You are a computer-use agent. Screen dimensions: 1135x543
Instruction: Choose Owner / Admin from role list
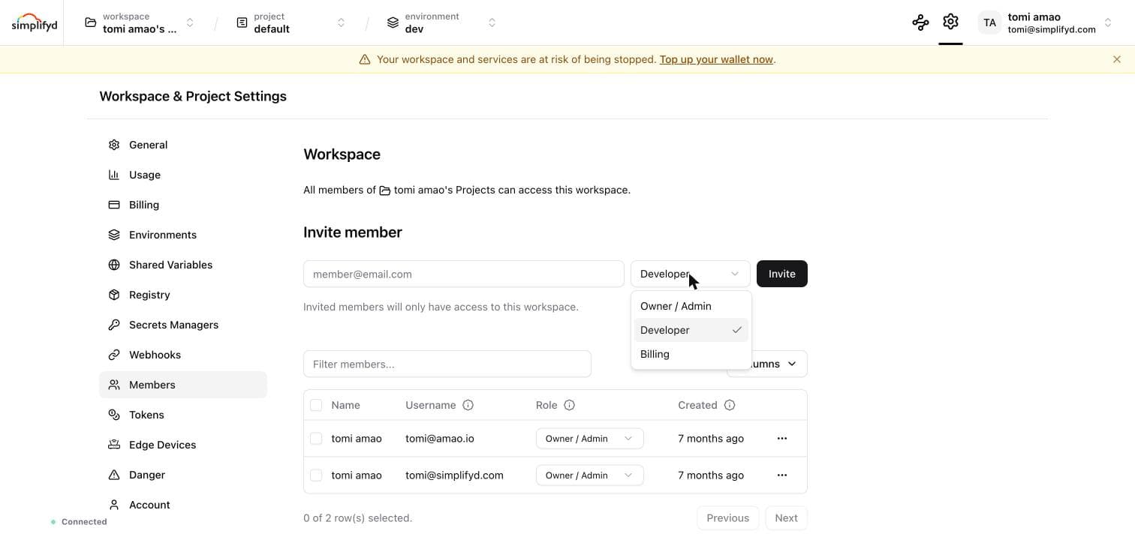pos(691,306)
